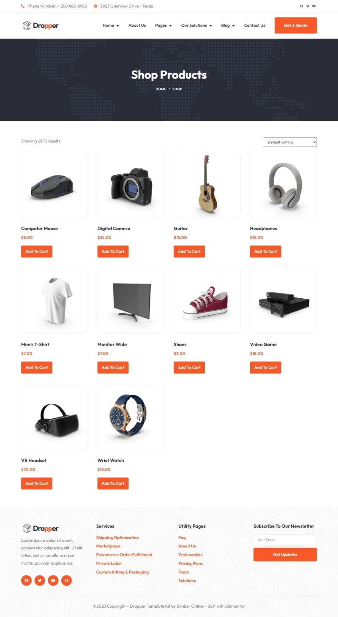
Task: Expand the Home menu dropdown
Action: tap(111, 25)
